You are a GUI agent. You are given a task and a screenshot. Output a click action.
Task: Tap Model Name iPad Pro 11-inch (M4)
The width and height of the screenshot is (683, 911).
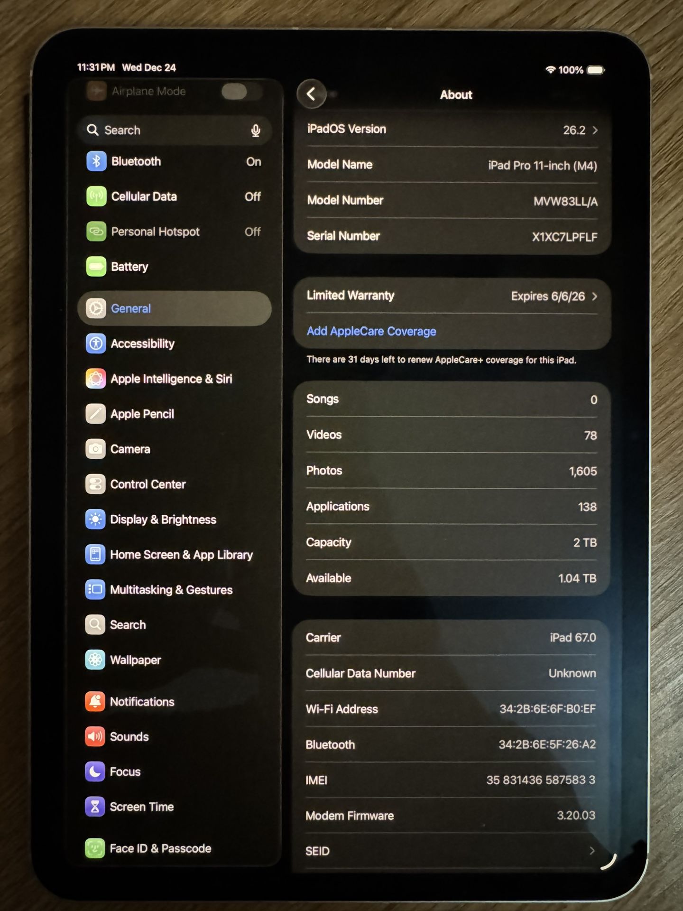(x=452, y=165)
